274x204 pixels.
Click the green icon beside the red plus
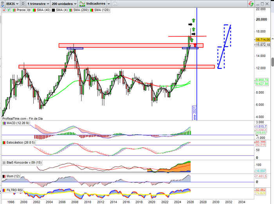pos(7,10)
